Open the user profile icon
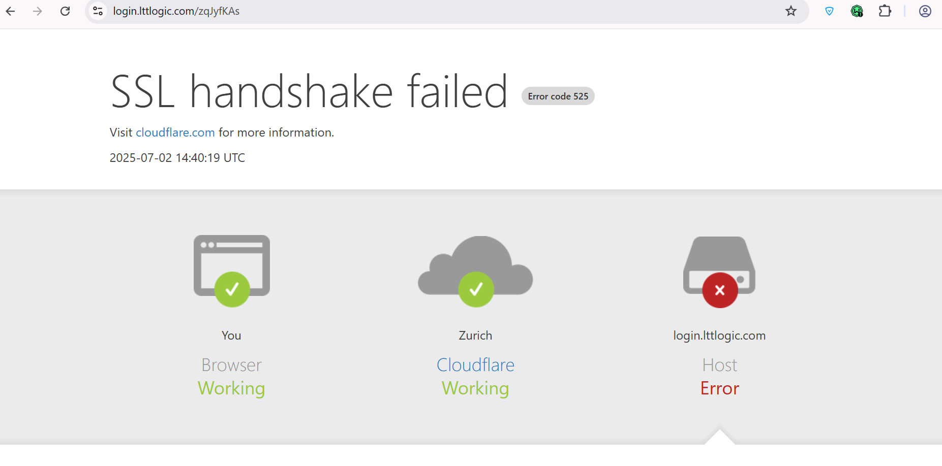The height and width of the screenshot is (466, 942). 925,11
